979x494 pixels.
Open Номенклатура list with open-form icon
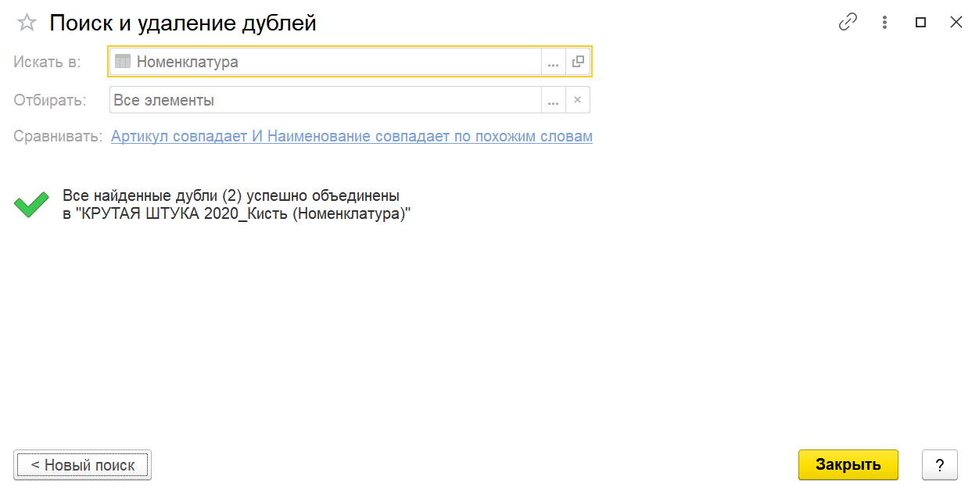578,62
